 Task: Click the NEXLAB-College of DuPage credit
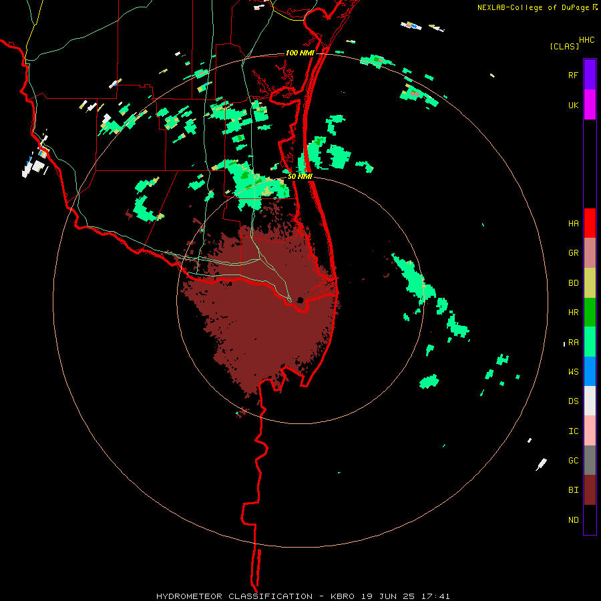tap(533, 7)
